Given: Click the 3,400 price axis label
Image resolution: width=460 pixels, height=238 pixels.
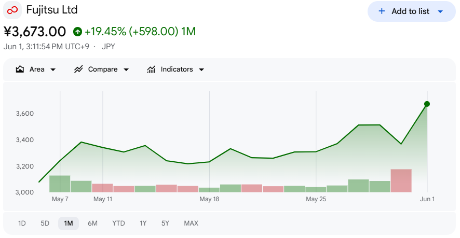Looking at the screenshot, I should (24, 140).
